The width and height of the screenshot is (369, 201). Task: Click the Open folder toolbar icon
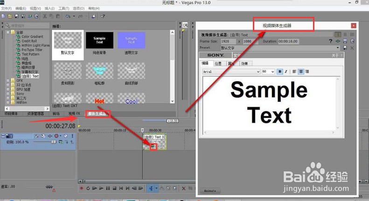10,16
